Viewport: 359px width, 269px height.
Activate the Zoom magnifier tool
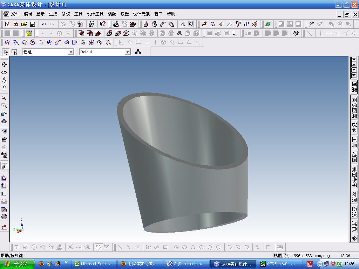click(4, 98)
